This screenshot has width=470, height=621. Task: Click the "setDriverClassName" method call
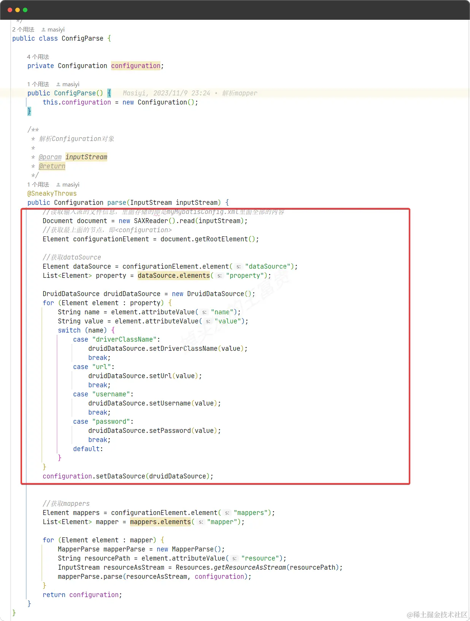183,349
